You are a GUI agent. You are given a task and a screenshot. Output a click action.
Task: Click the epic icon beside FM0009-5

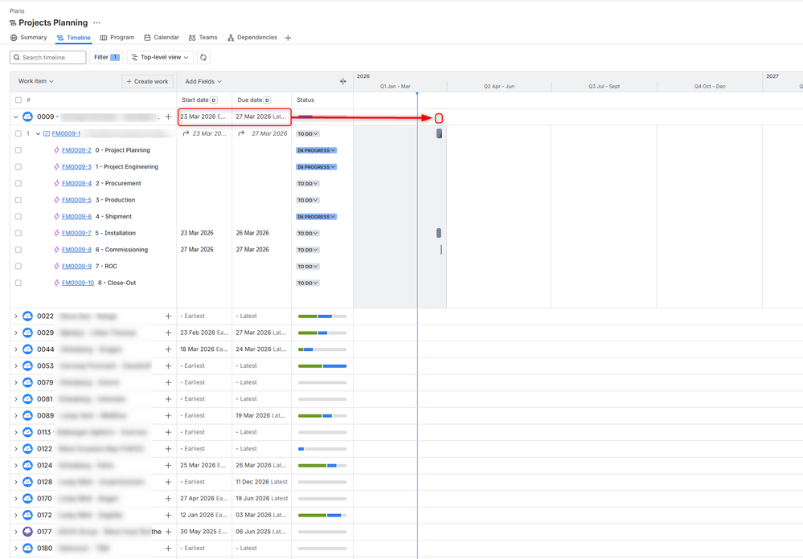[56, 200]
